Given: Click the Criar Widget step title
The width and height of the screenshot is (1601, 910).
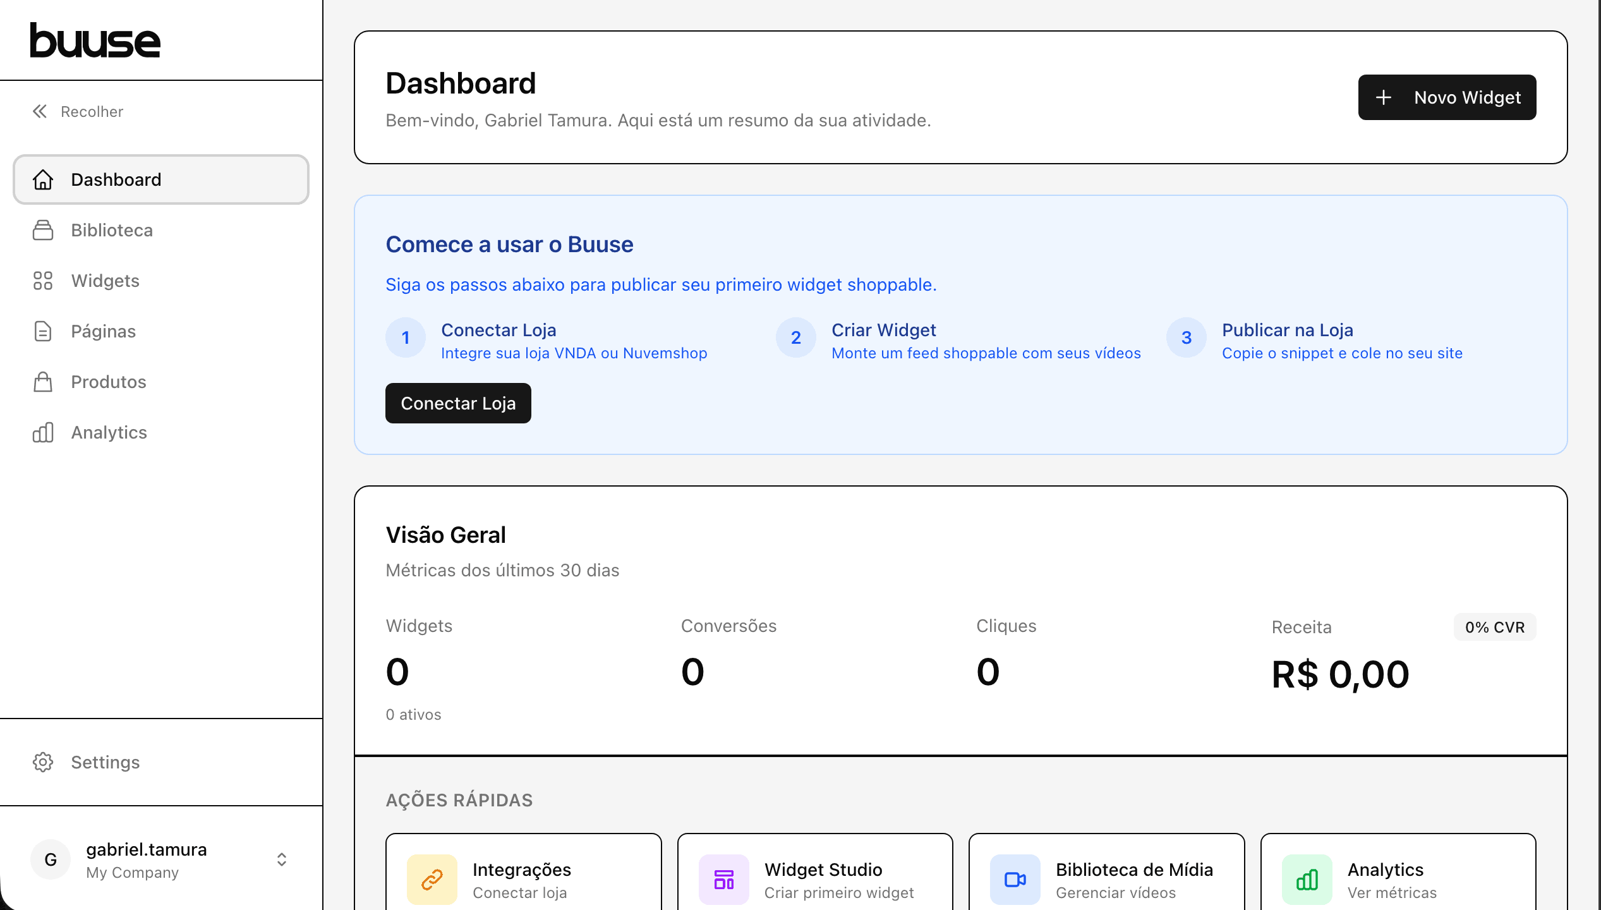Looking at the screenshot, I should pyautogui.click(x=883, y=330).
